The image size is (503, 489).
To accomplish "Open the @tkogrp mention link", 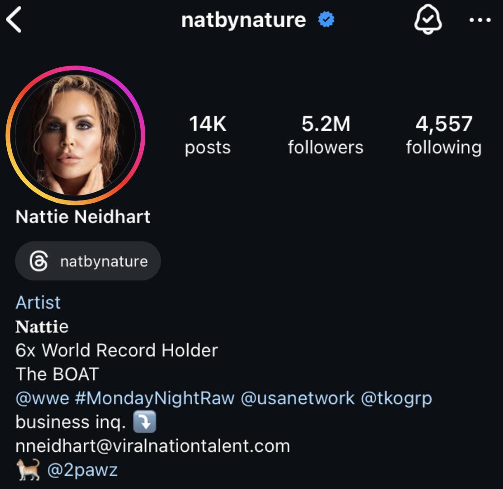I will [396, 398].
